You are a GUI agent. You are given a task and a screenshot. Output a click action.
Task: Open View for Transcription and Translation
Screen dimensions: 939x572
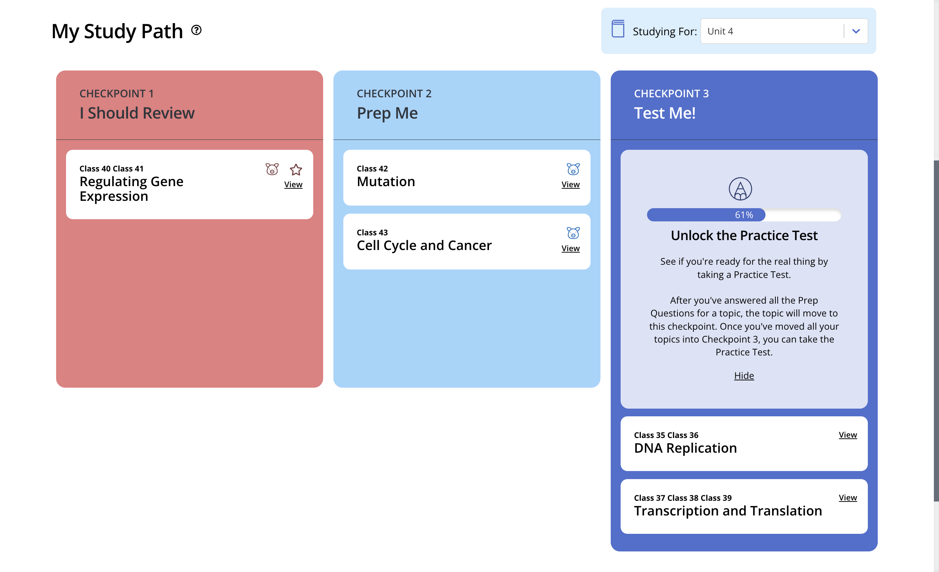coord(848,497)
